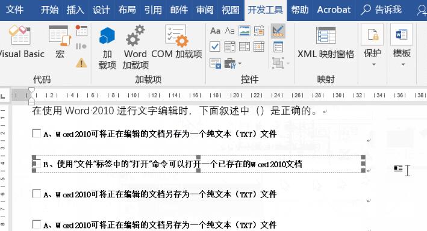Click the blue 加载项 hexagon icon
This screenshot has height=231, width=427.
[x=107, y=35]
